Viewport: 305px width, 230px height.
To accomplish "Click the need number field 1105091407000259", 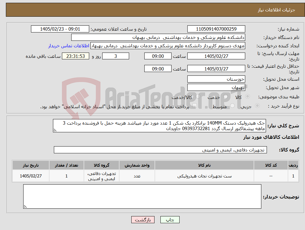I will point(216,29).
